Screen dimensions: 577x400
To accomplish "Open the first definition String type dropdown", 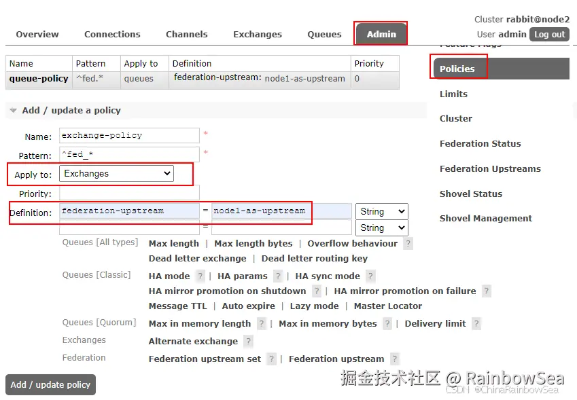I will (x=381, y=211).
